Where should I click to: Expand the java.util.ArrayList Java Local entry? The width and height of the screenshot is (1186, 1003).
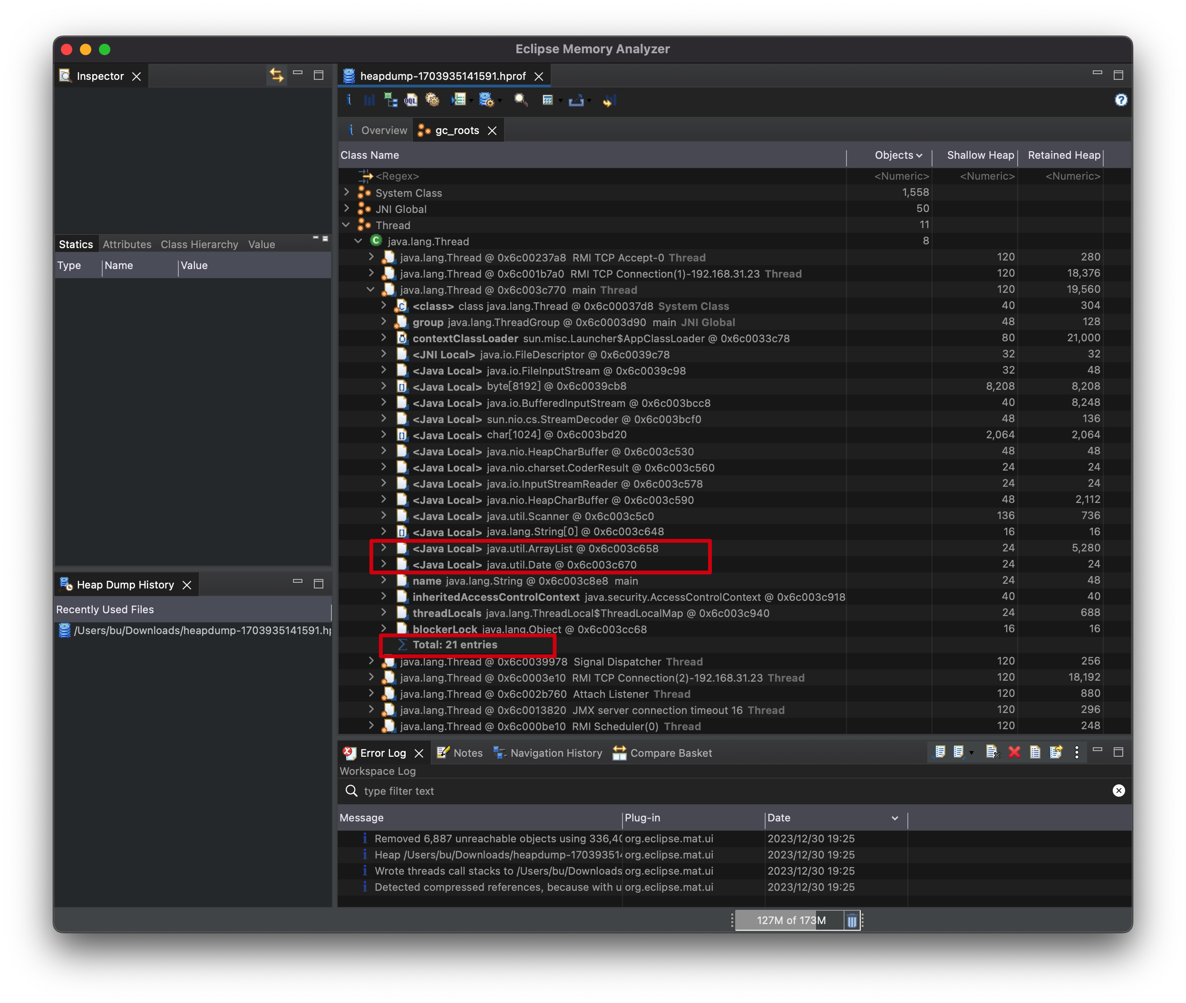click(x=384, y=549)
